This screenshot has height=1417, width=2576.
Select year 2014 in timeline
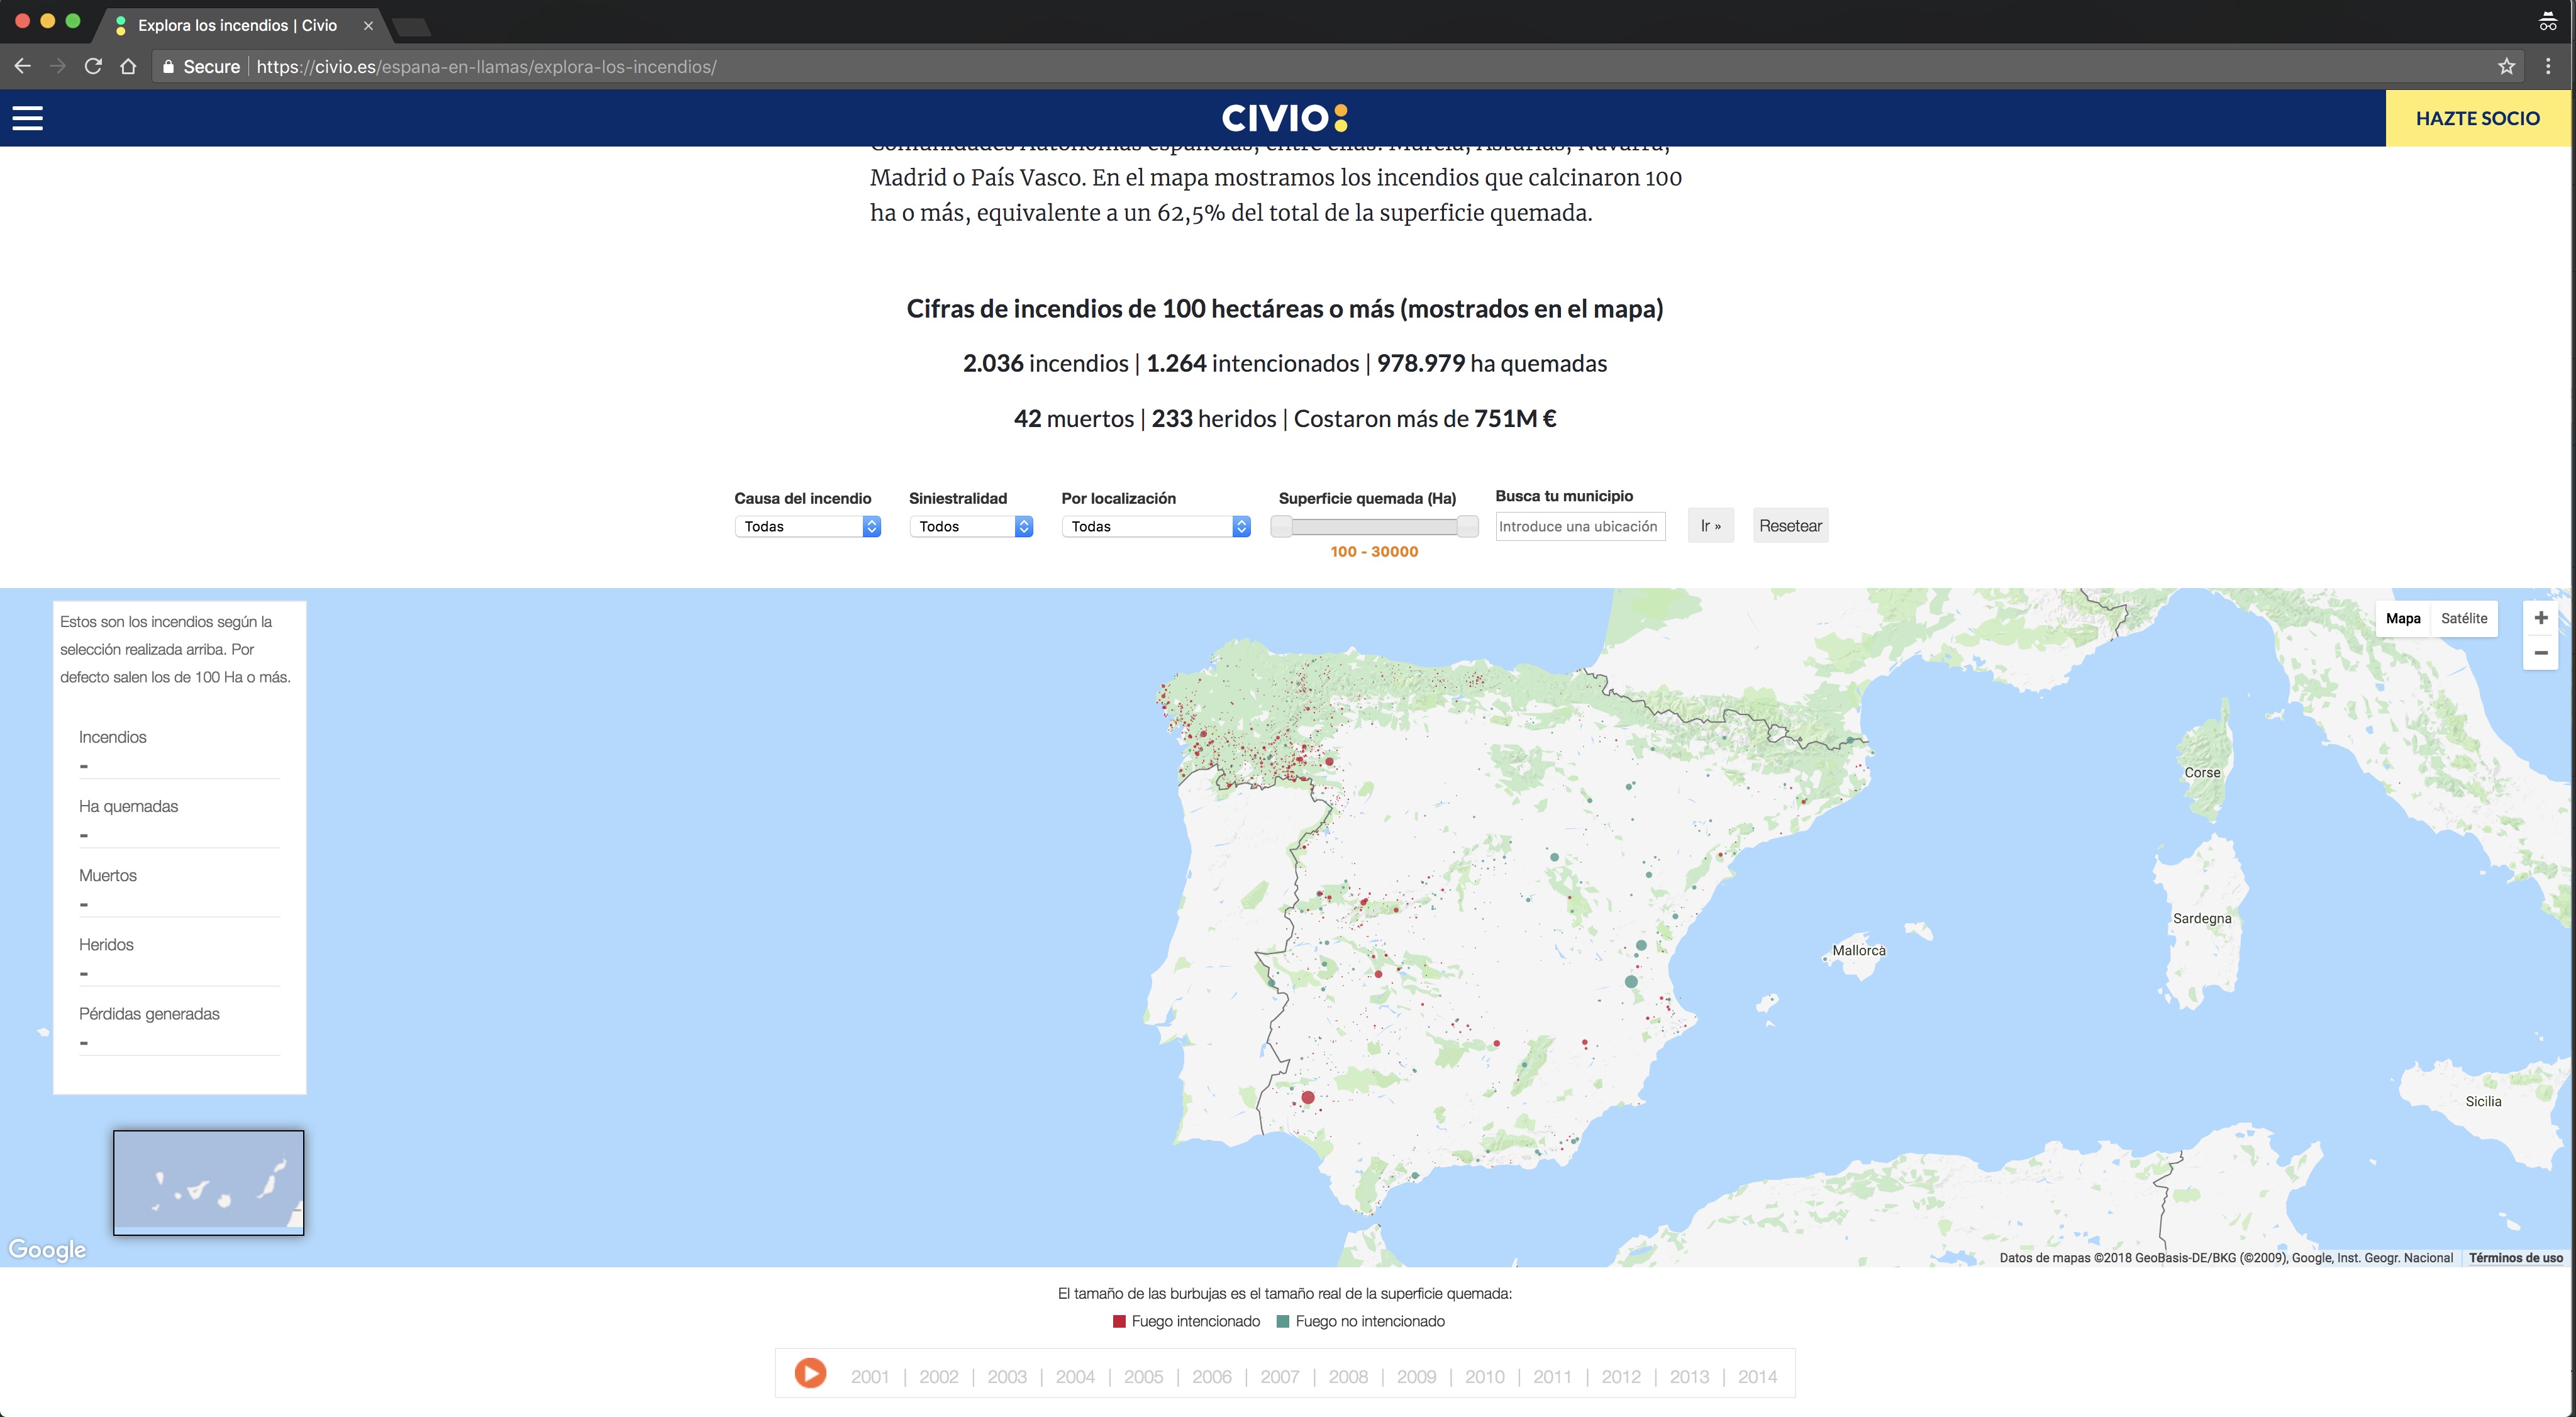coord(1757,1377)
